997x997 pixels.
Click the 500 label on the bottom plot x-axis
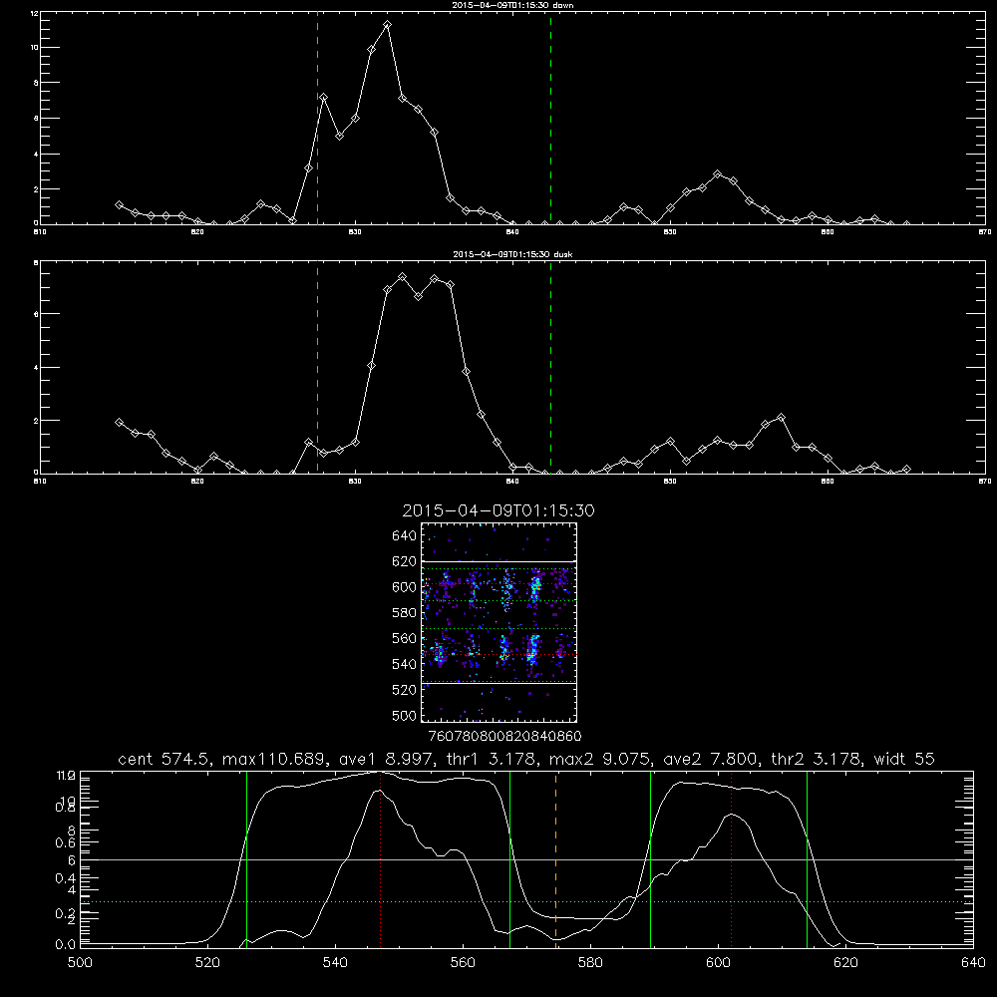click(x=80, y=963)
